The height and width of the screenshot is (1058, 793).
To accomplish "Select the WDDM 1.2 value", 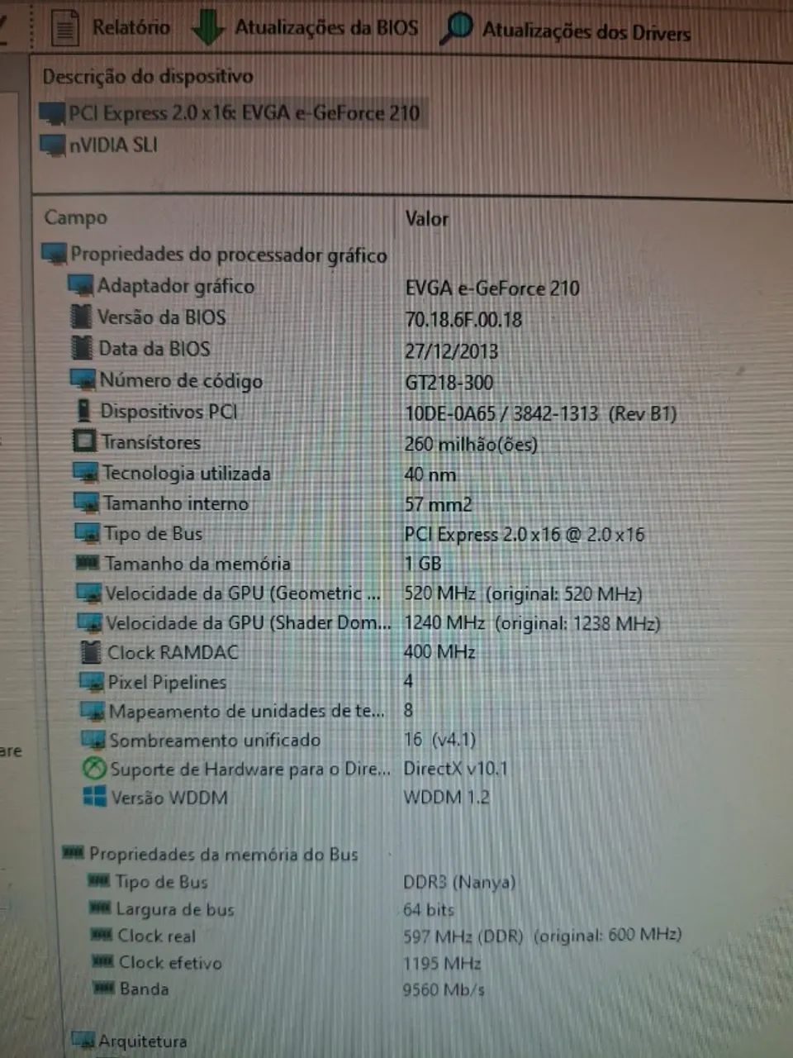I will click(446, 797).
